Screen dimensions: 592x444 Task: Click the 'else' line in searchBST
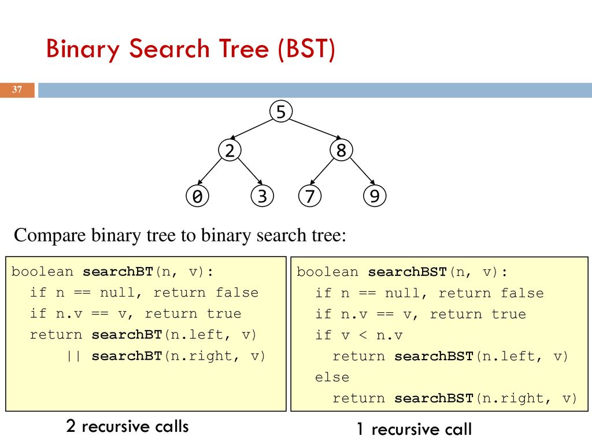pos(332,378)
